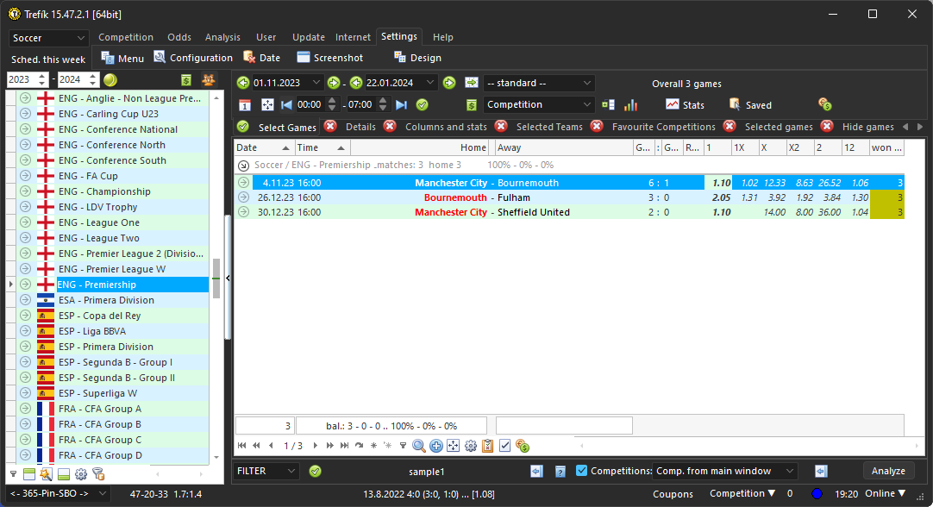Open the Soccer sport dropdown
Image resolution: width=933 pixels, height=507 pixels.
point(49,39)
